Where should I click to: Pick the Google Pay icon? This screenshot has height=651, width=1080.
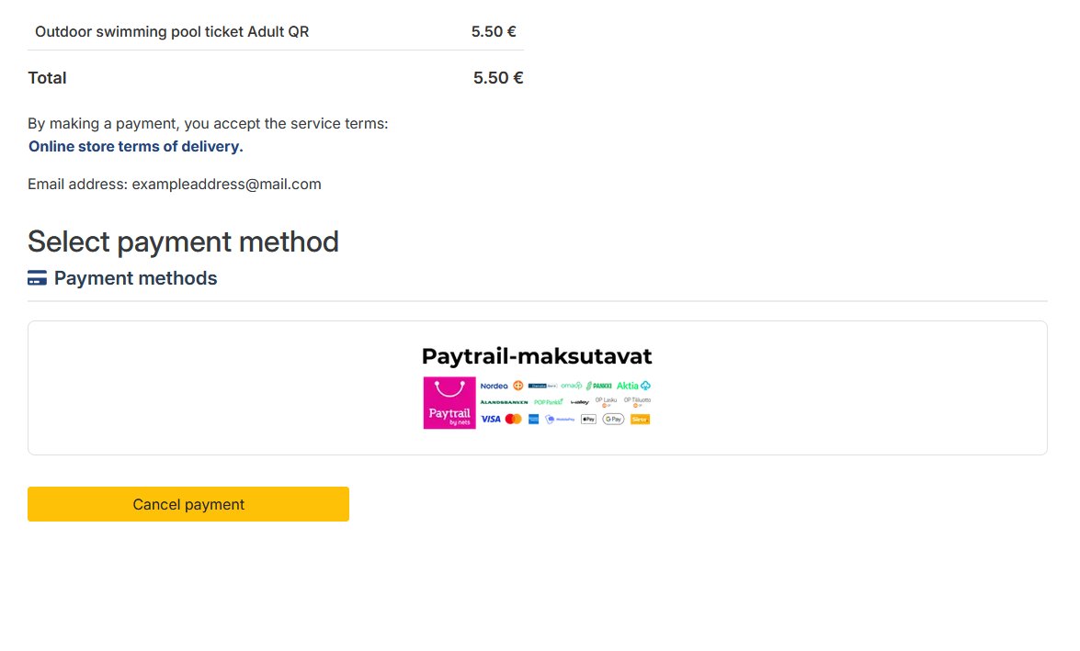(613, 419)
